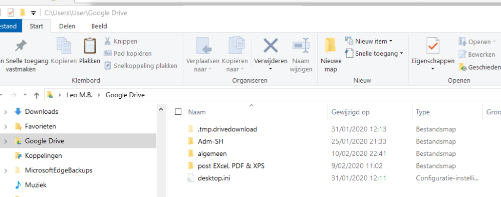Screen dimensions: 501x197
Task: Click Naam wijzigen rename icon
Action: 301,46
